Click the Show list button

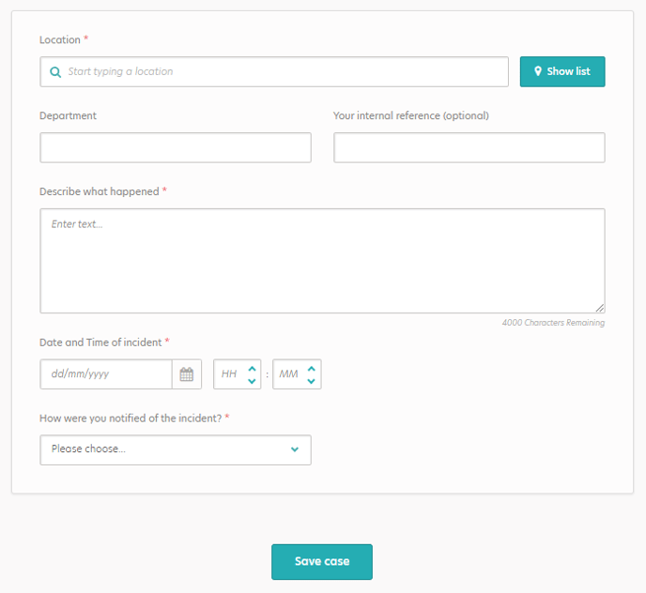pyautogui.click(x=562, y=71)
